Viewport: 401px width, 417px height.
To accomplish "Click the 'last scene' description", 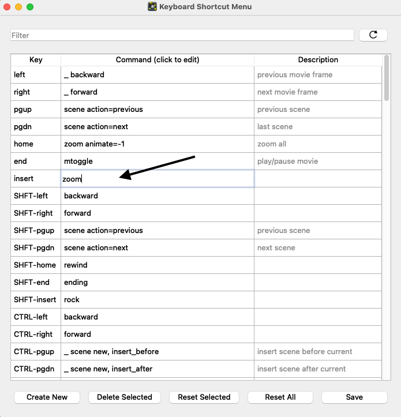I will click(x=318, y=126).
